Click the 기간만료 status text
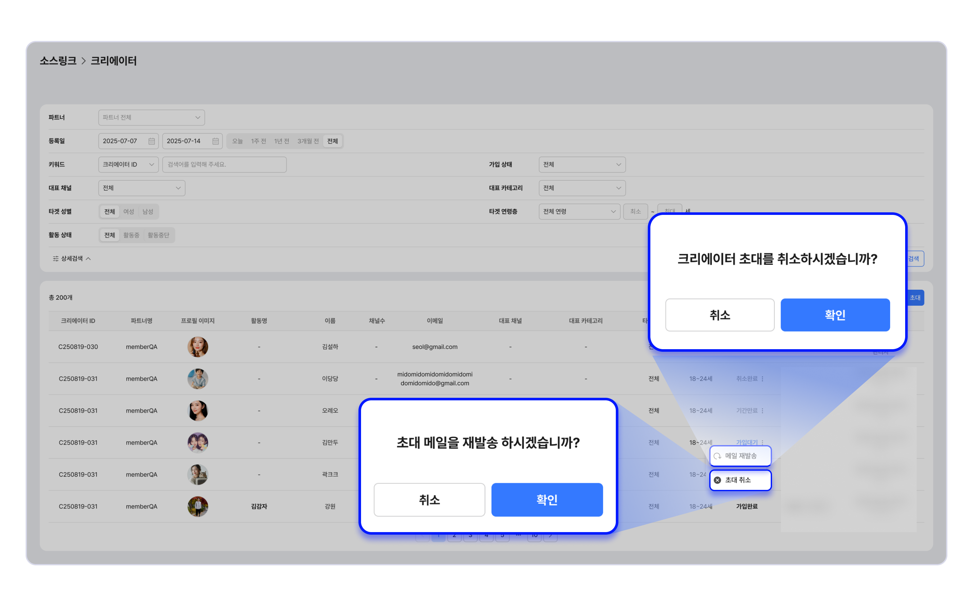Screen dimensions: 973x605 [x=747, y=411]
